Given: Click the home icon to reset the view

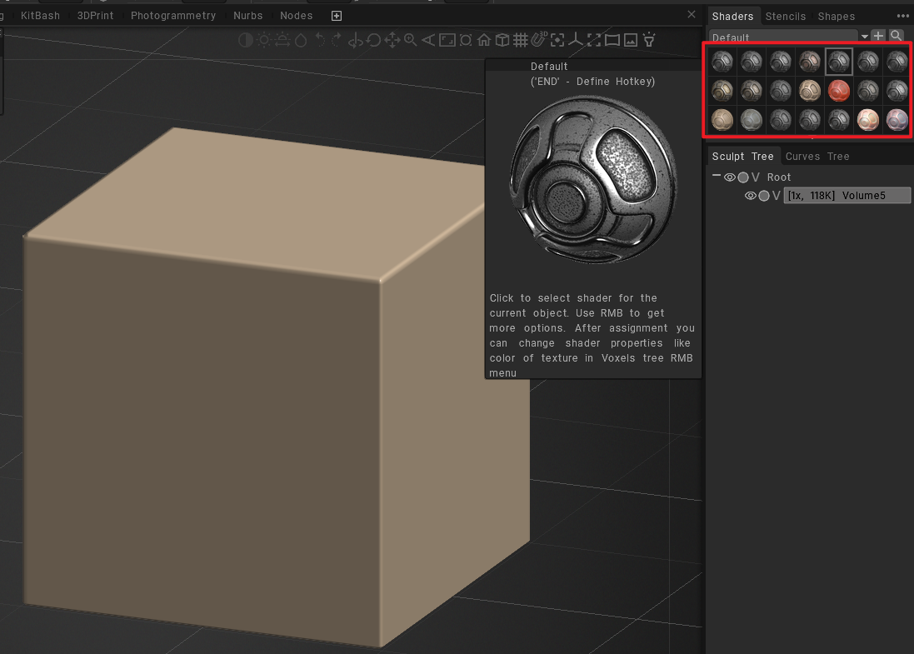Looking at the screenshot, I should tap(484, 40).
